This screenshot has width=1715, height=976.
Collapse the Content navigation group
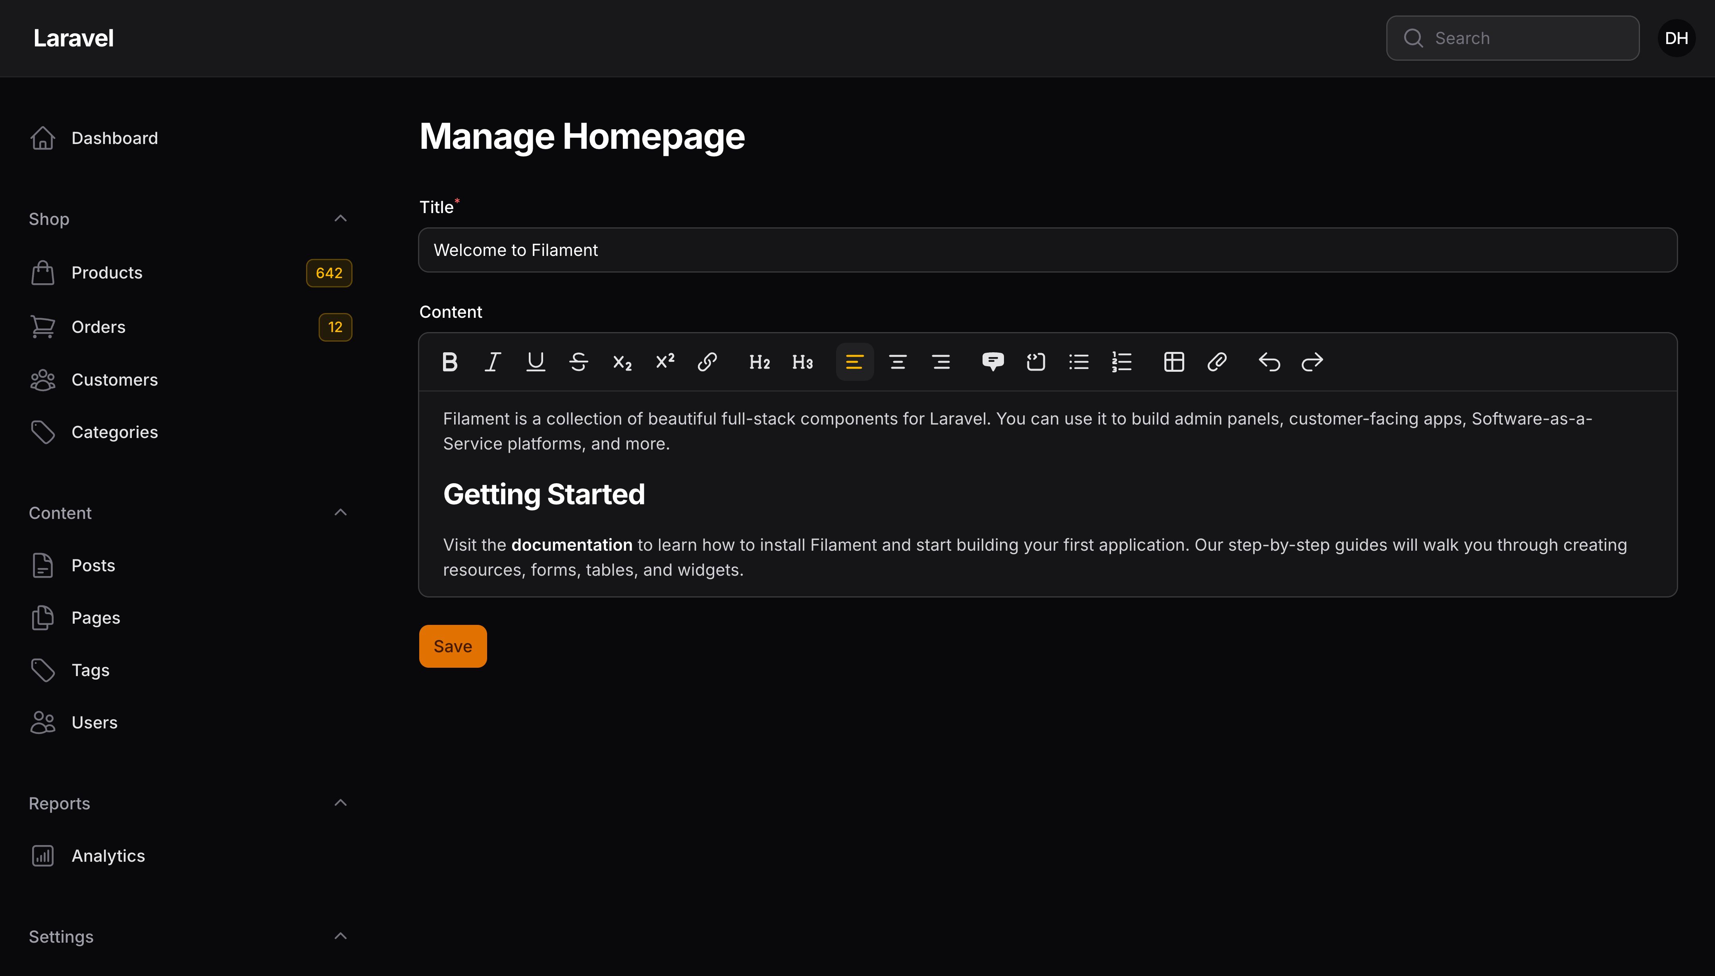pos(341,513)
